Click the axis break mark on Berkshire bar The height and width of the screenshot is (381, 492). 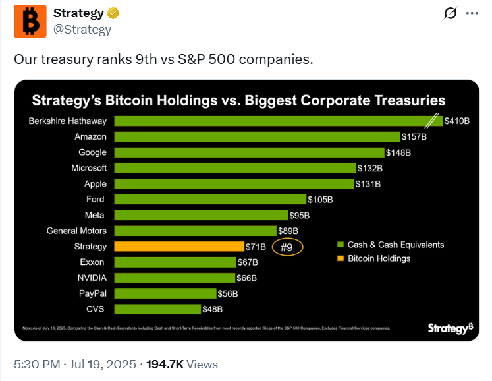coord(432,121)
